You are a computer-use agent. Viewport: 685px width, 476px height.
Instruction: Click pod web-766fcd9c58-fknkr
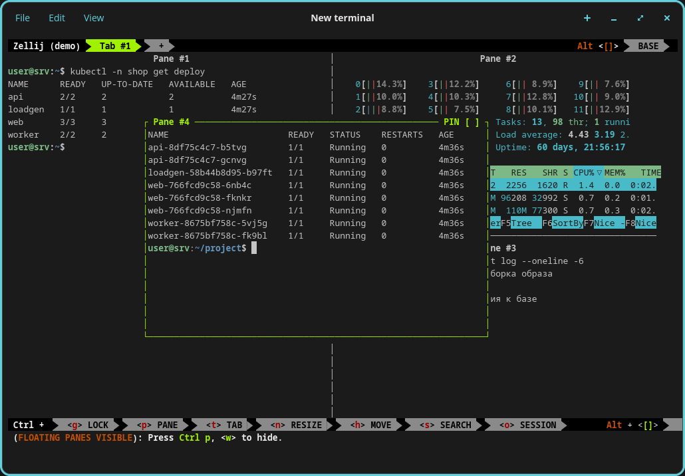200,198
